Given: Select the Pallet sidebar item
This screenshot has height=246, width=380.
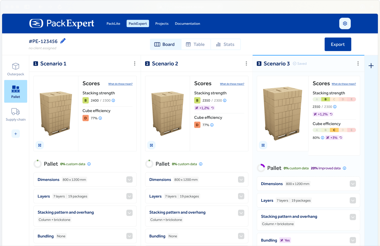Looking at the screenshot, I should click(x=16, y=91).
